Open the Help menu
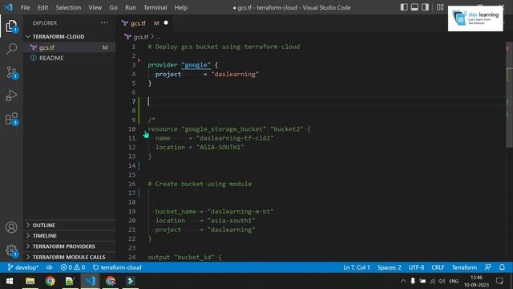The height and width of the screenshot is (289, 513). coord(181,7)
